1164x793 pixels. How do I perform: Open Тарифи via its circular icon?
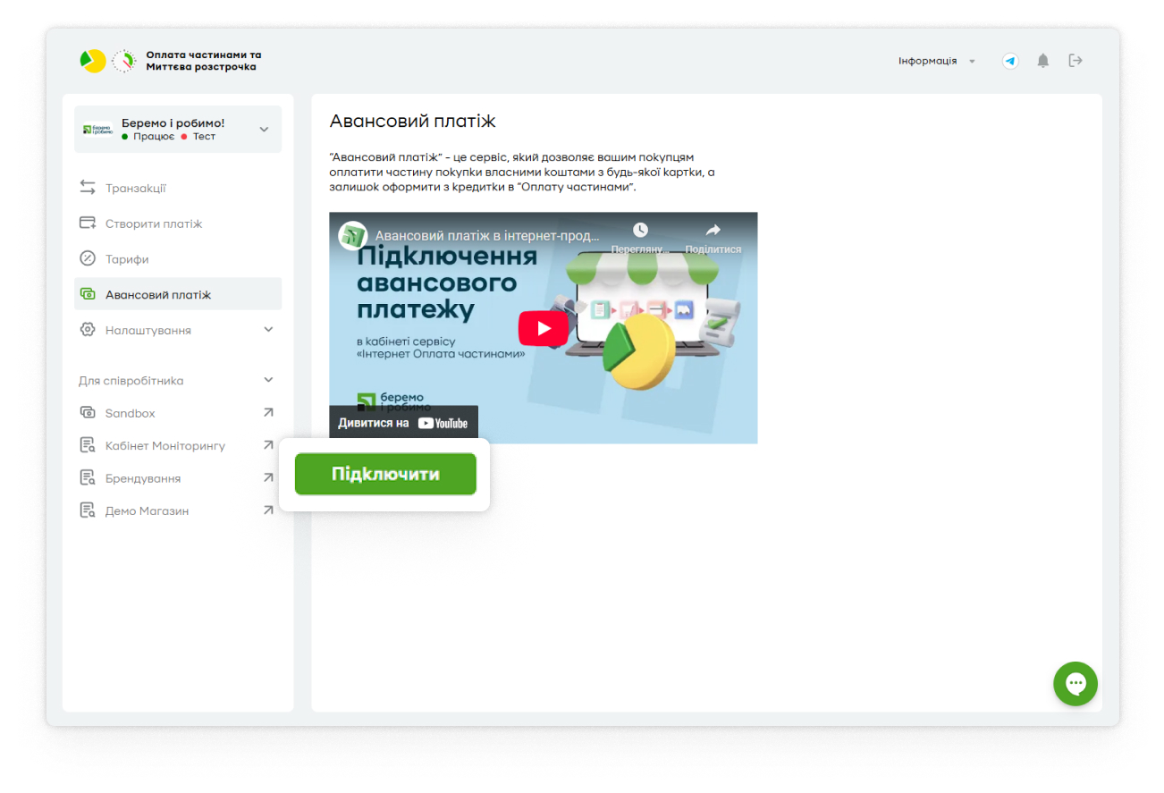87,258
